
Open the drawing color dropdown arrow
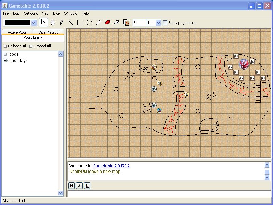point(34,23)
